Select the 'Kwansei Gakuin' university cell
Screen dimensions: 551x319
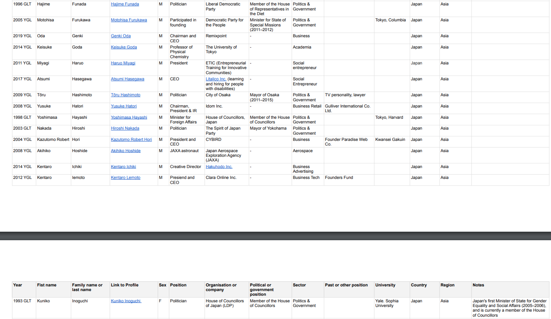(x=392, y=142)
